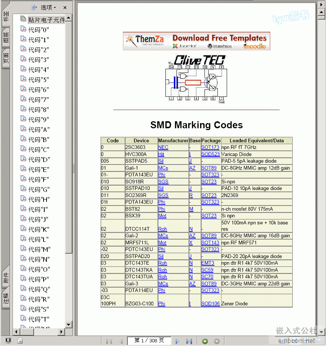Jump to bookmark 代码"T"
Viewport: 326px width, 346px height.
[x=39, y=319]
